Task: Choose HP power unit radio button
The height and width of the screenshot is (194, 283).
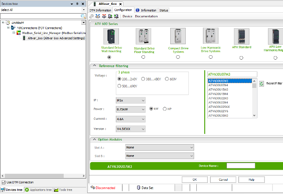Action: pos(165,109)
